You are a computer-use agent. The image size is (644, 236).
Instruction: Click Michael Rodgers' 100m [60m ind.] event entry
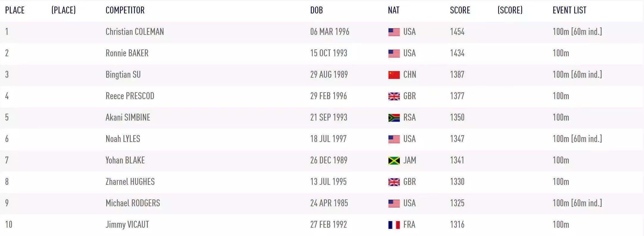[577, 203]
